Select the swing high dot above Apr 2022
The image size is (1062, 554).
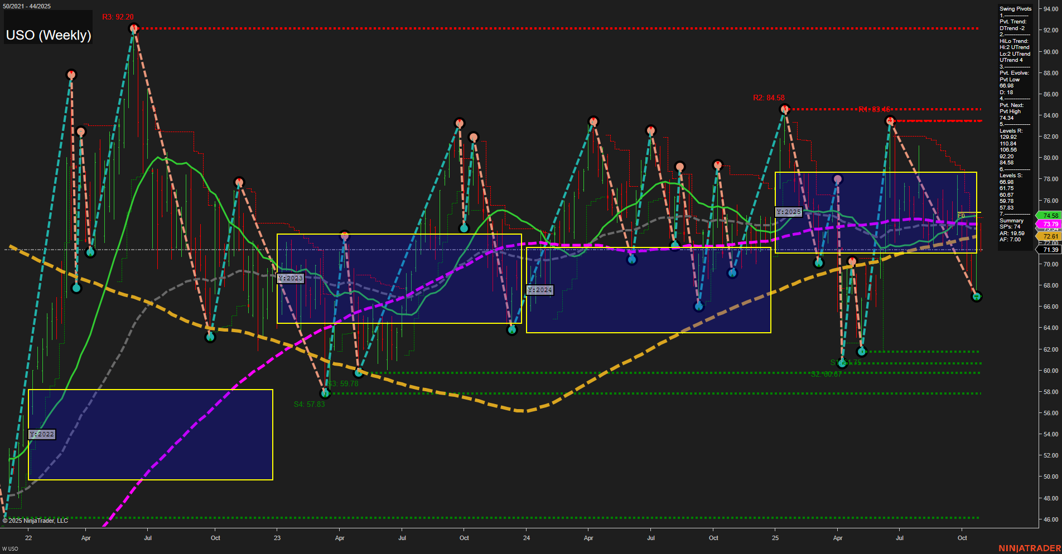[x=71, y=74]
